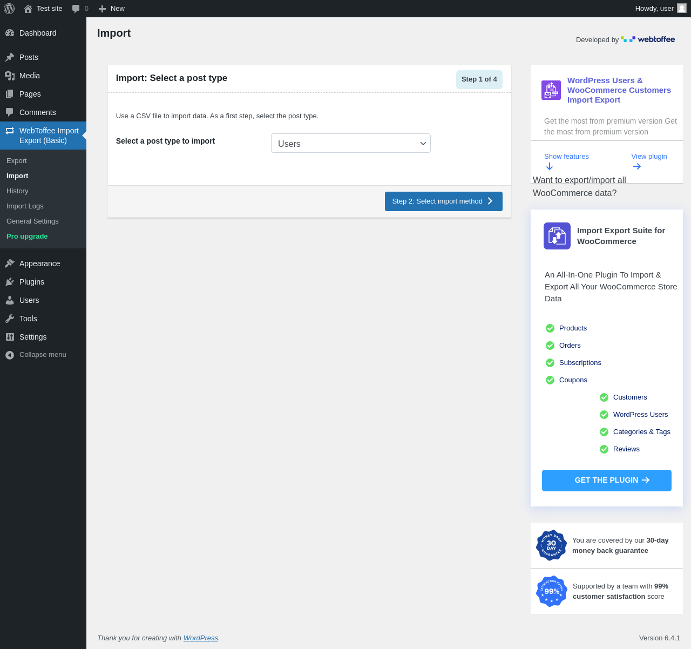691x649 pixels.
Task: Open the Media menu label
Action: pyautogui.click(x=30, y=76)
